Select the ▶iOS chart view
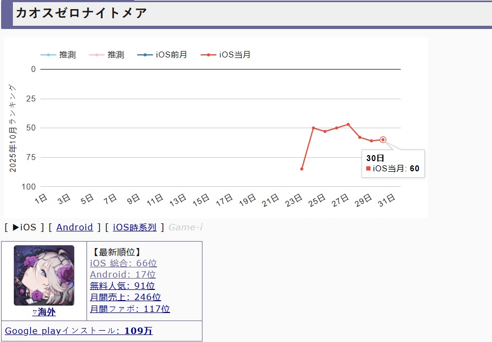 pos(25,227)
